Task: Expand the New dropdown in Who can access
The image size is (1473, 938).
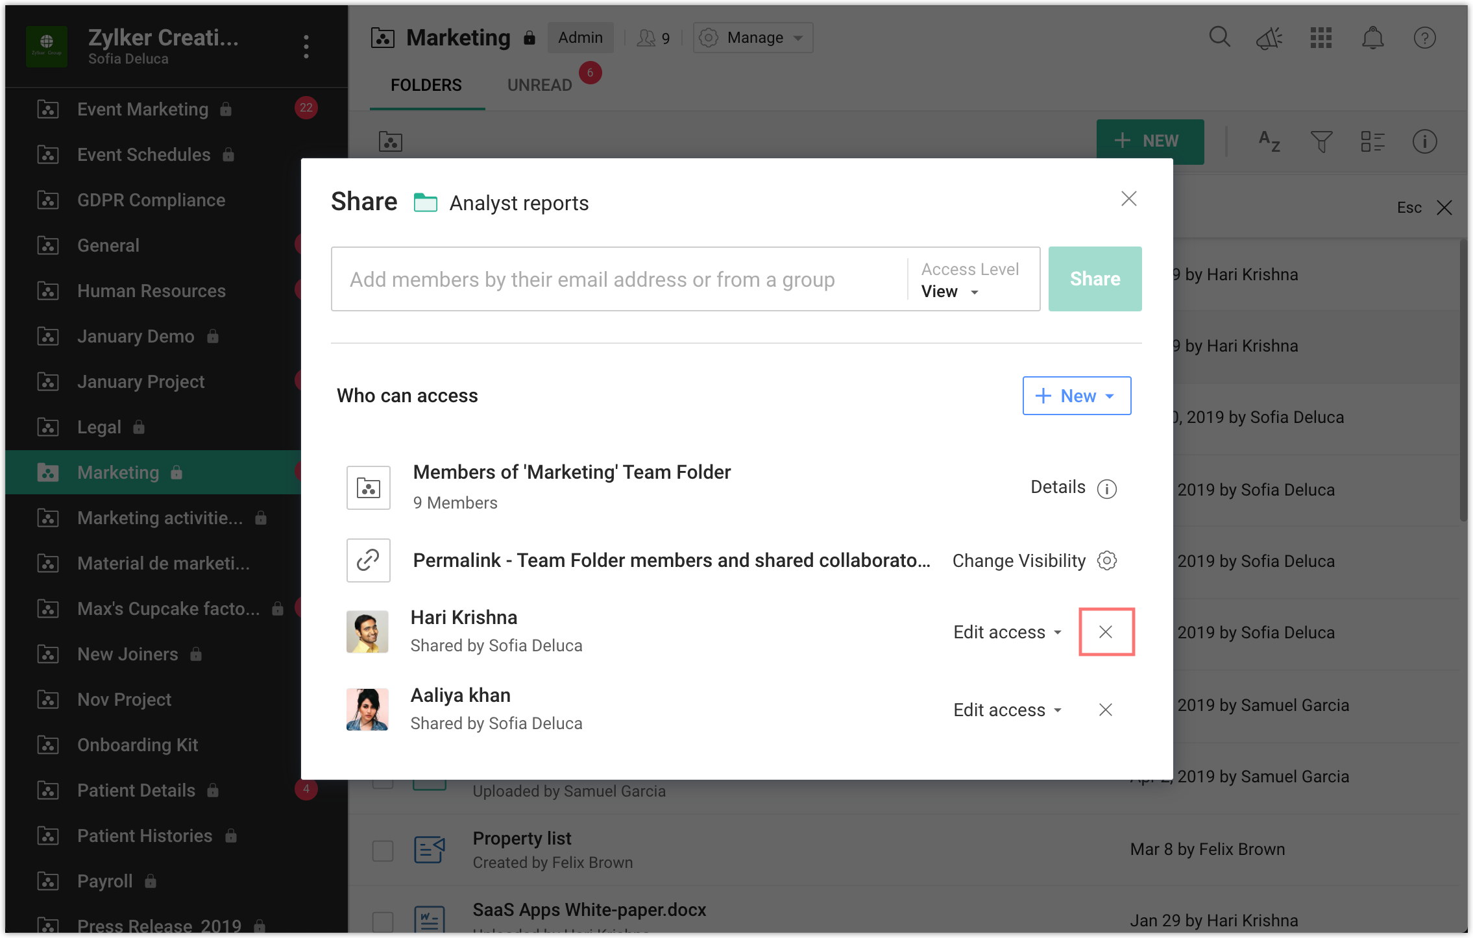Action: point(1077,396)
